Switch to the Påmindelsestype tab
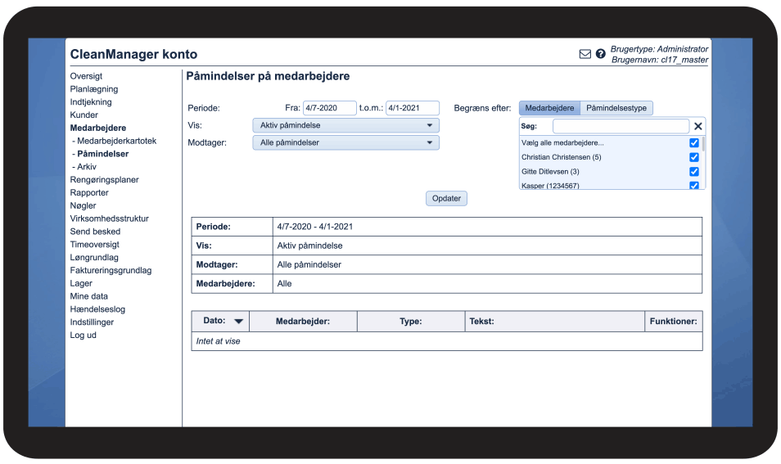The height and width of the screenshot is (464, 781). [x=616, y=108]
